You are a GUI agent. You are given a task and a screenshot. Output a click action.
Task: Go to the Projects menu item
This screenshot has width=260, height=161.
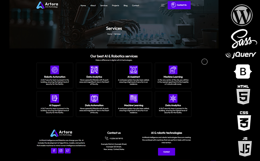(x=115, y=5)
